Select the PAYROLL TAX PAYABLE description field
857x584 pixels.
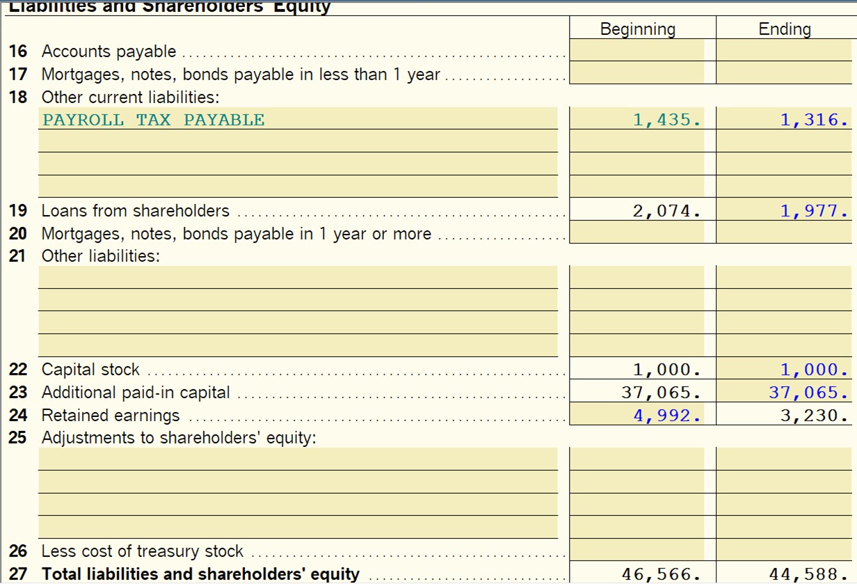[298, 119]
